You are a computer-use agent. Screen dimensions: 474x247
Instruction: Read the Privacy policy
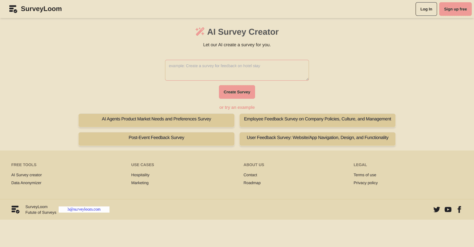pos(365,183)
